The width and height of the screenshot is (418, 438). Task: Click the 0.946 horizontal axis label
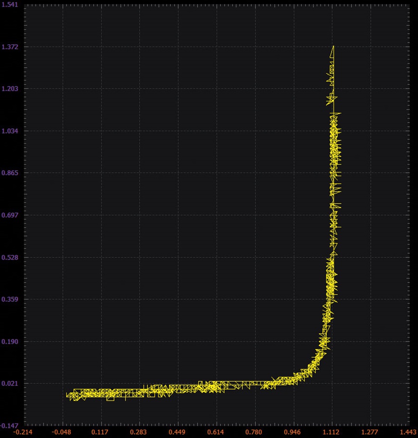pos(293,432)
